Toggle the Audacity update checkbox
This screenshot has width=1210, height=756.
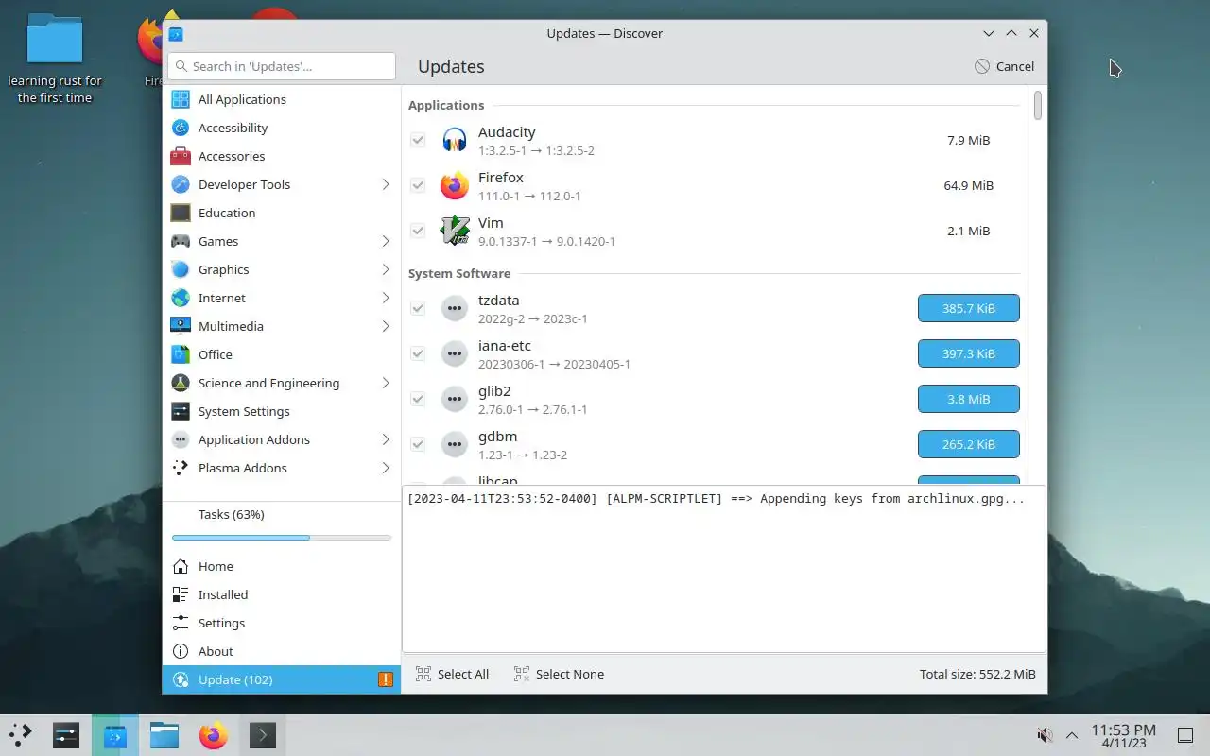point(418,141)
